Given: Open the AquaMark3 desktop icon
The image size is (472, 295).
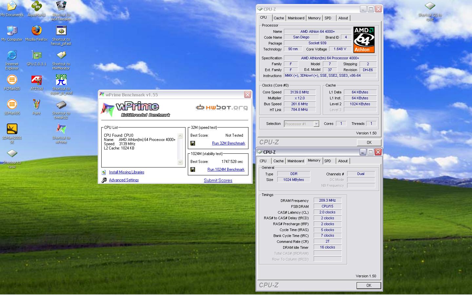Looking at the screenshot, I should 36,6.
